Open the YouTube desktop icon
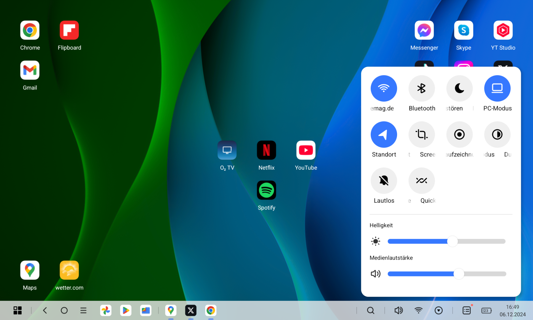The height and width of the screenshot is (320, 533). click(306, 150)
